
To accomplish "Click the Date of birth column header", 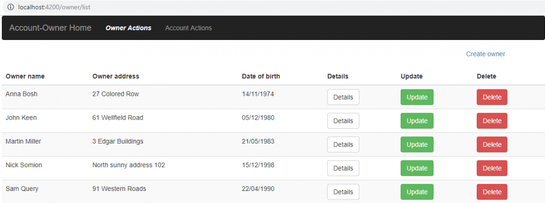I will pos(261,76).
